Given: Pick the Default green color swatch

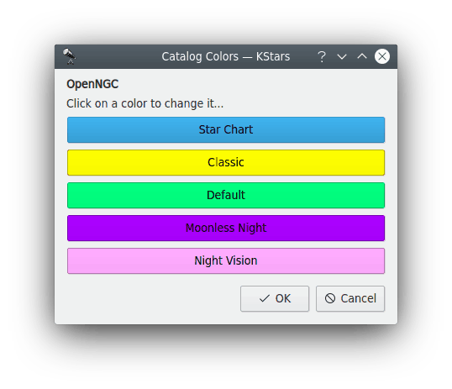Looking at the screenshot, I should pyautogui.click(x=226, y=195).
